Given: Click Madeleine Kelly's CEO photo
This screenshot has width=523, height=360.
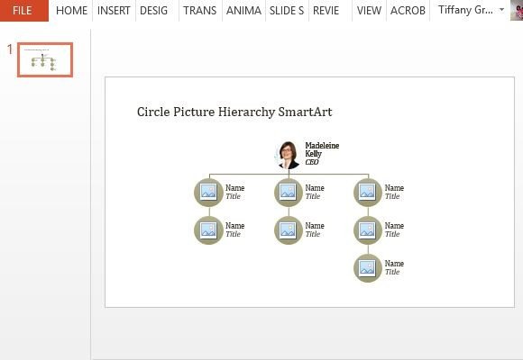Looking at the screenshot, I should point(289,155).
